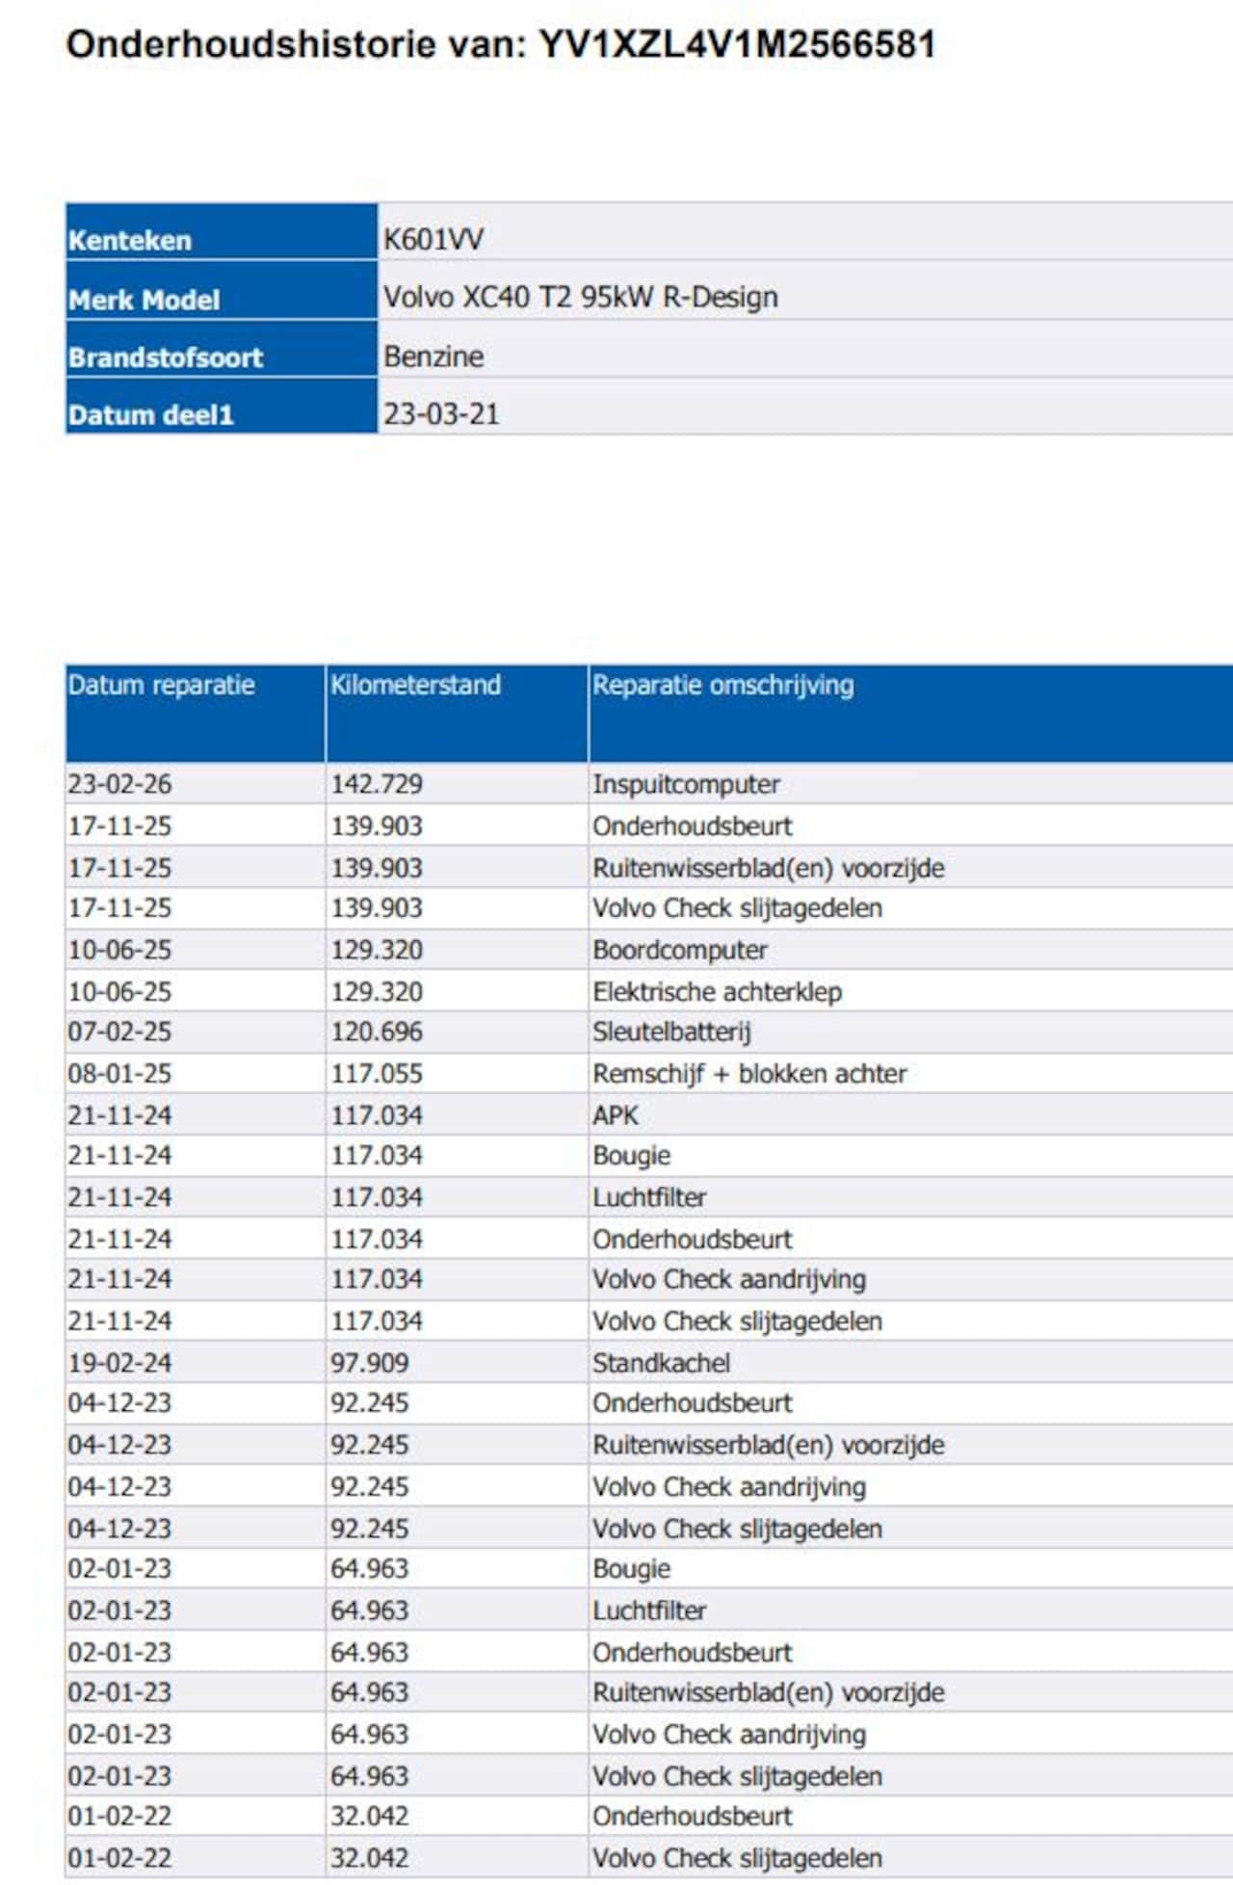Select Volvo Check aandrijving at 92.245 km
Screen dimensions: 1233x1885
click(x=729, y=1486)
